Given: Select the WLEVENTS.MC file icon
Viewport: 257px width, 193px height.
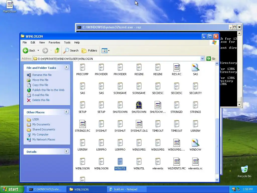Looking at the screenshot, I should point(176,162).
